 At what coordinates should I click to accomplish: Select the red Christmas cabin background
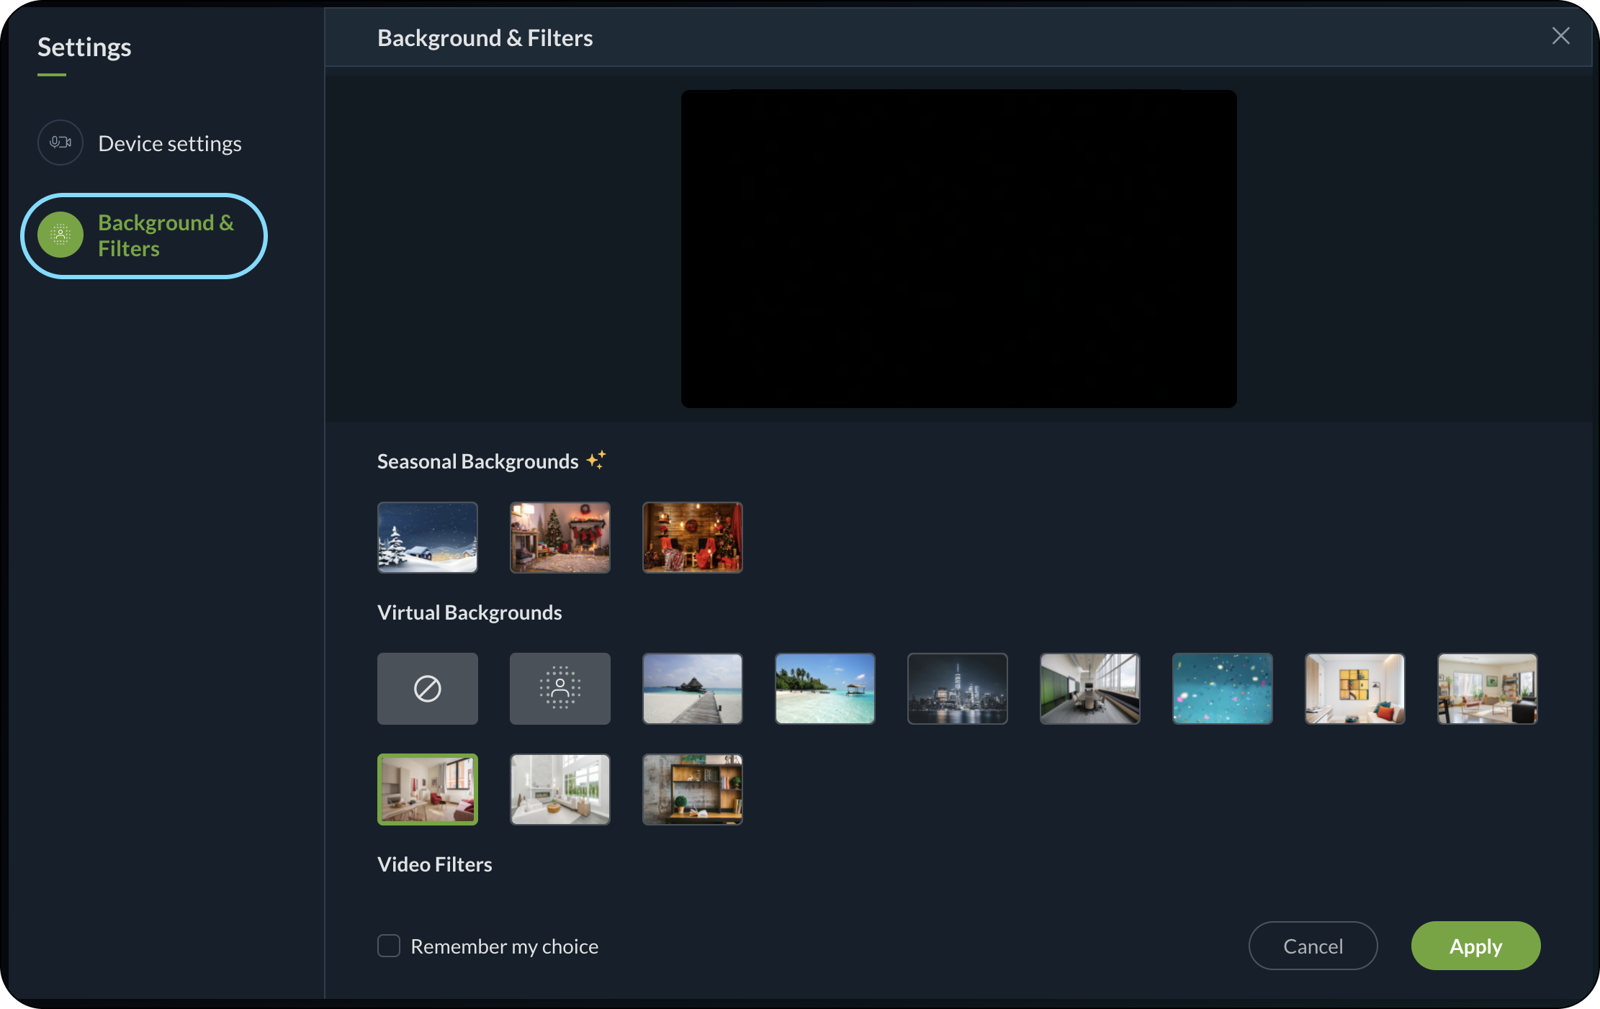click(x=692, y=538)
